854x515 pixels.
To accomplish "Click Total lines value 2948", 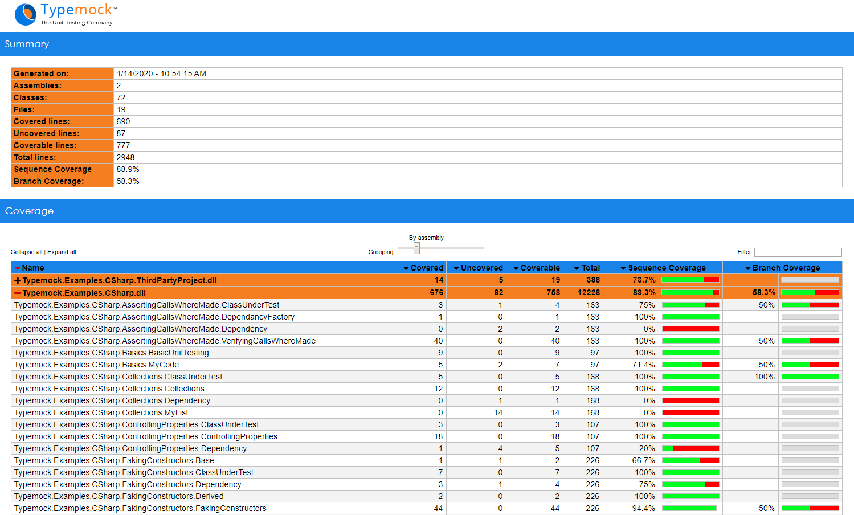I will coord(125,157).
